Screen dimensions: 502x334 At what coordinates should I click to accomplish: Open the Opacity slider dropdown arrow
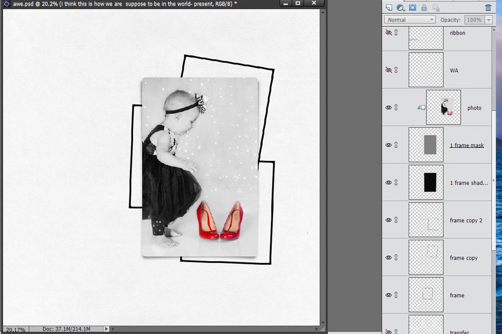coord(488,20)
